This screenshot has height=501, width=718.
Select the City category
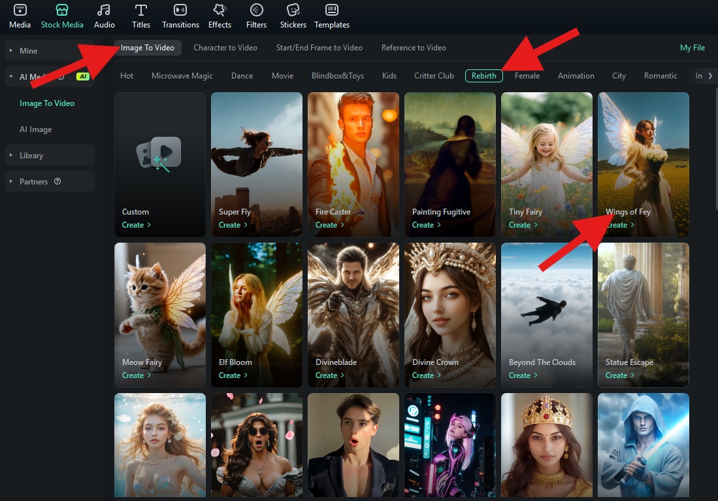pyautogui.click(x=619, y=76)
